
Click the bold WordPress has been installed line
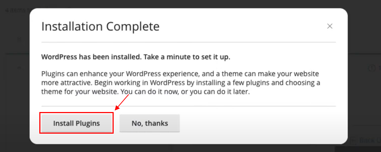(136, 57)
